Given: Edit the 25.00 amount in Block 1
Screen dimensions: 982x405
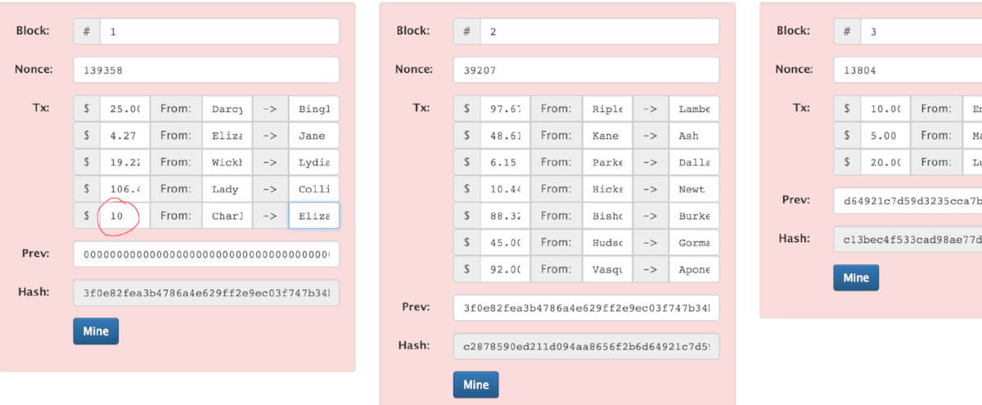Looking at the screenshot, I should tap(125, 109).
